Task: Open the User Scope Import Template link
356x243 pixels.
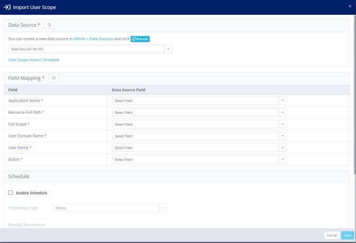Action: tap(34, 60)
